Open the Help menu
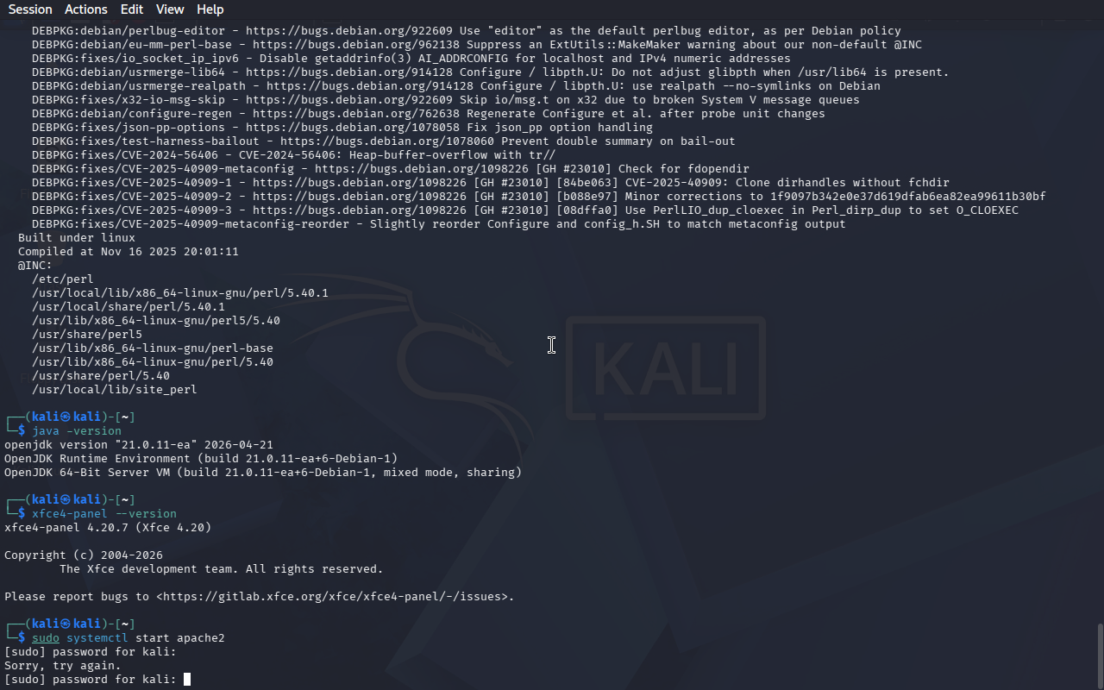This screenshot has width=1104, height=690. [x=210, y=9]
